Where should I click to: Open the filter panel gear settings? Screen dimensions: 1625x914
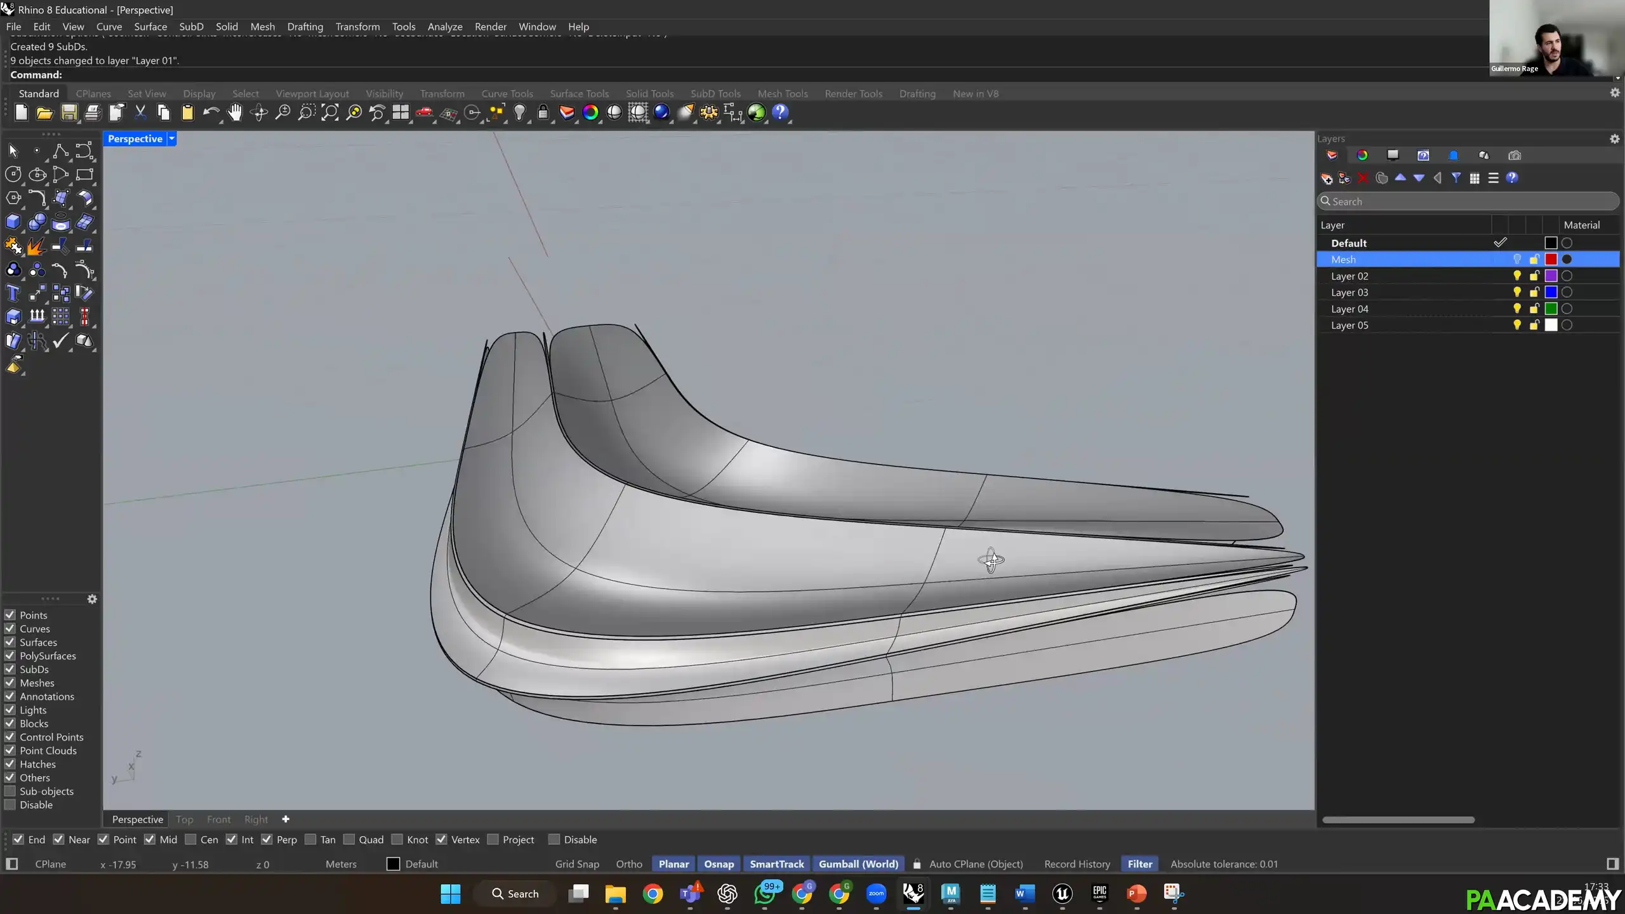point(92,599)
